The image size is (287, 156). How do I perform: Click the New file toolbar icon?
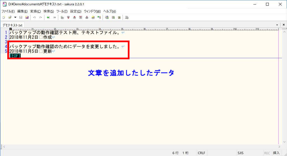[x=4, y=17]
